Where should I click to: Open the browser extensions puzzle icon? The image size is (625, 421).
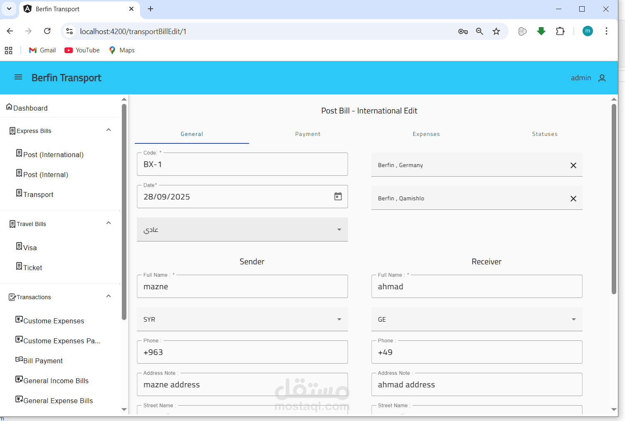(560, 31)
